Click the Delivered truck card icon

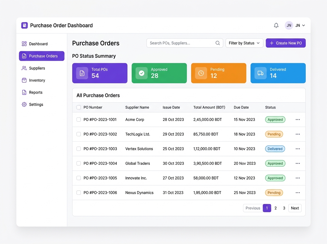pyautogui.click(x=261, y=73)
